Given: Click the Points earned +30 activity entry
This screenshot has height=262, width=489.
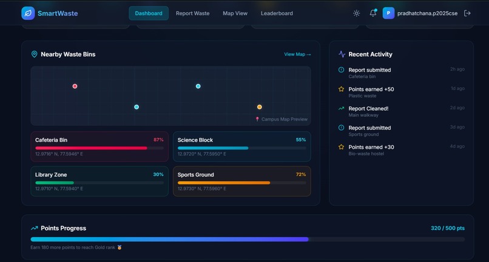Looking at the screenshot, I should [402, 150].
